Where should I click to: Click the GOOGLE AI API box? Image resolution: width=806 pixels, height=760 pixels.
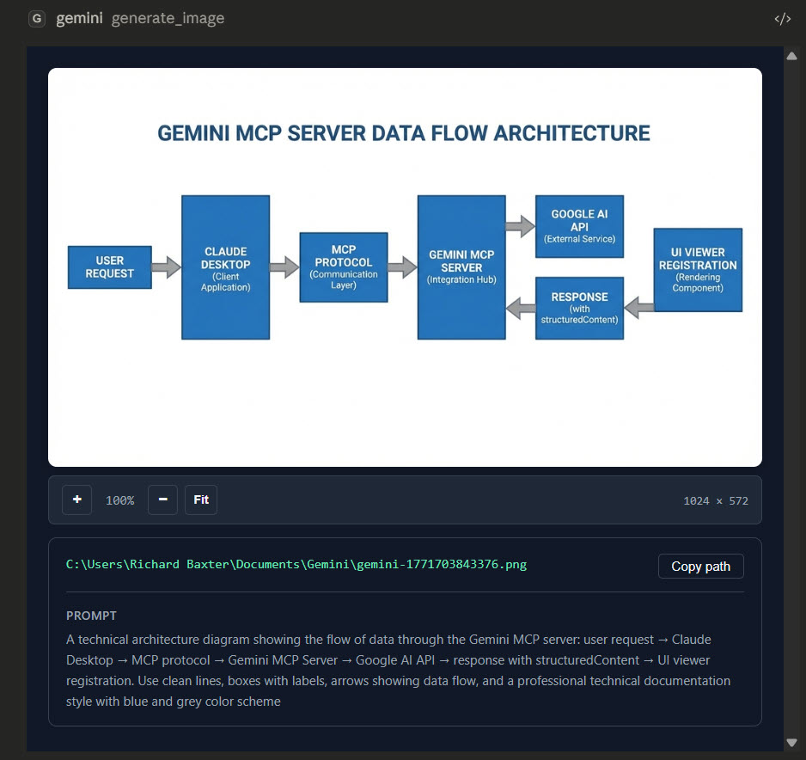click(579, 226)
